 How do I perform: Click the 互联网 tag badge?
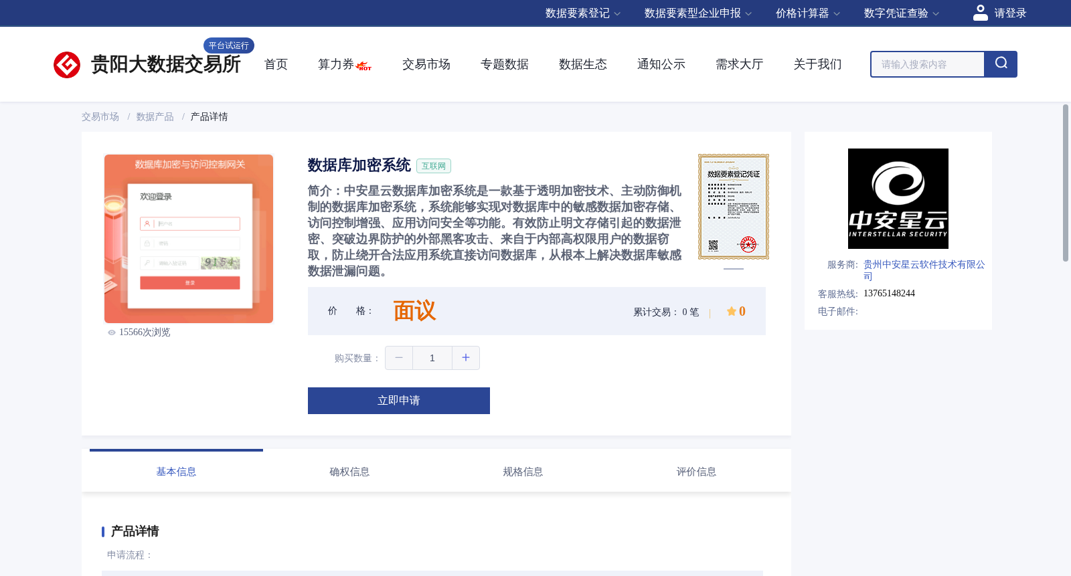pos(434,166)
